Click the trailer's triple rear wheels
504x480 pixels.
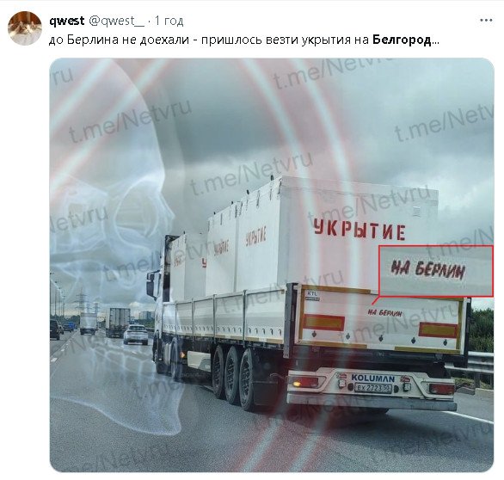coord(234,376)
